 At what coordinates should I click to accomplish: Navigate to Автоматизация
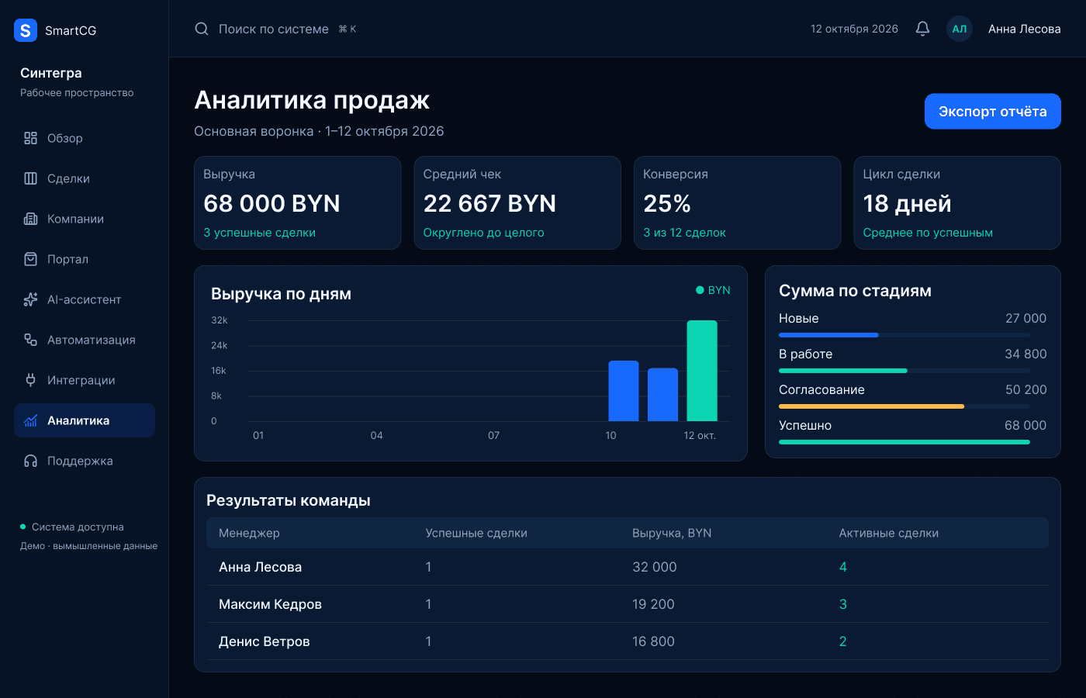pos(85,340)
